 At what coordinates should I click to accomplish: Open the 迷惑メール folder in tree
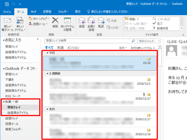[x=12, y=124]
